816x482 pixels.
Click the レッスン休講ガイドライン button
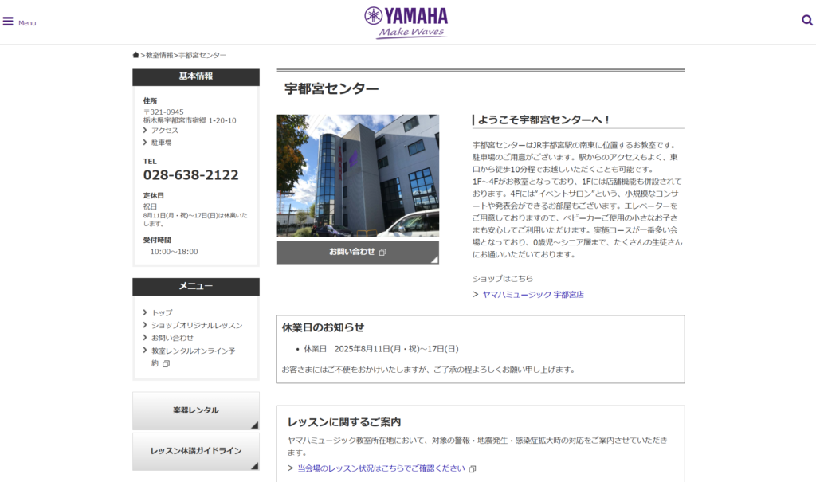tap(196, 451)
